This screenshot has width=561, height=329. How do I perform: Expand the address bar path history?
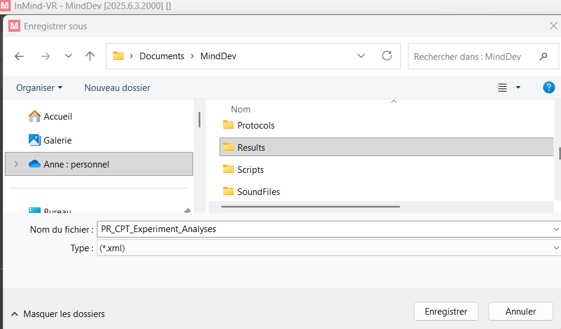coord(361,56)
